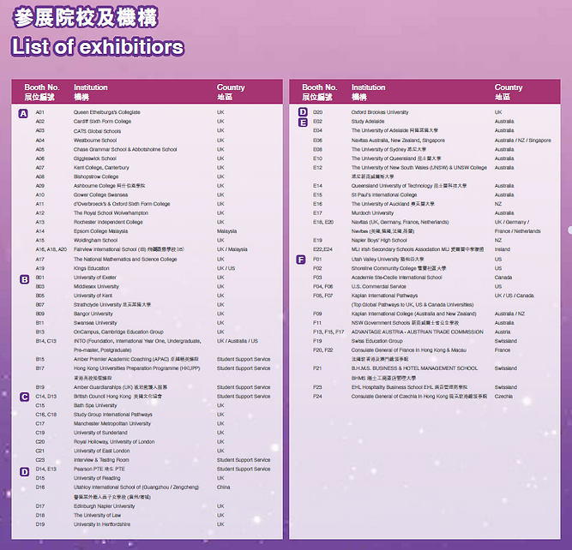Select CATS Global Schools
The height and width of the screenshot is (550, 572).
97,131
